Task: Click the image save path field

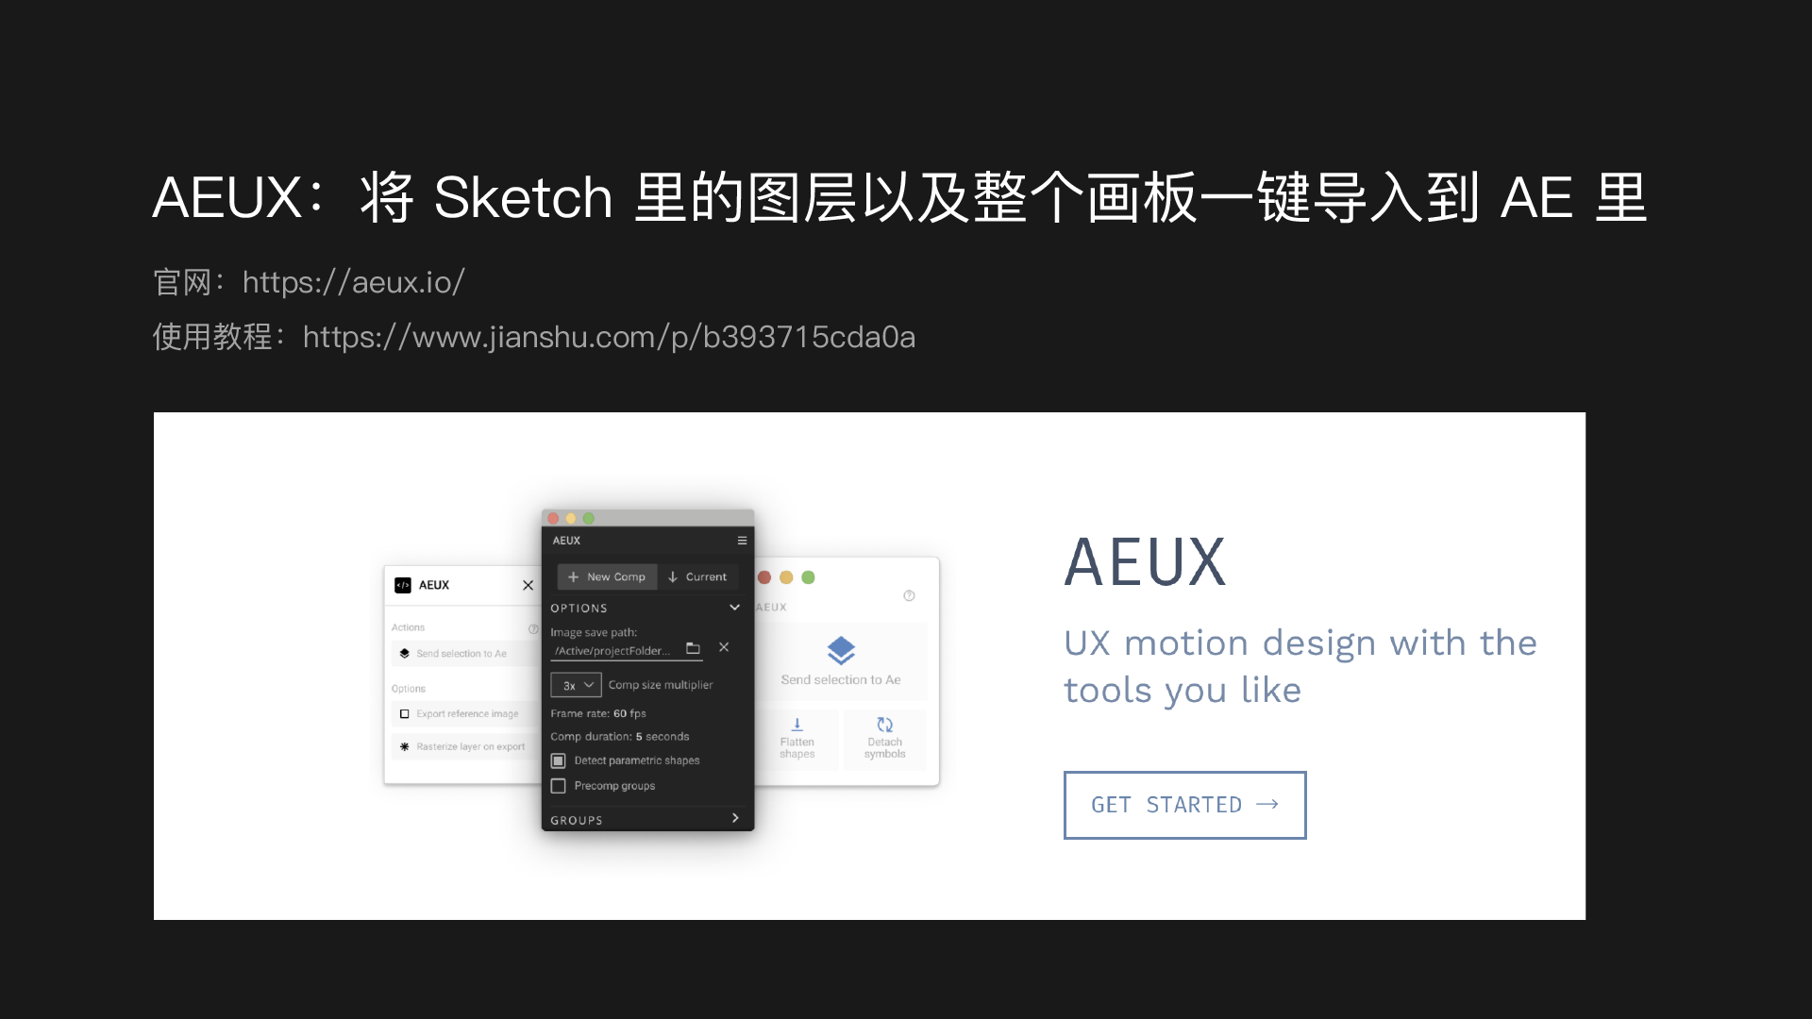Action: click(x=612, y=651)
